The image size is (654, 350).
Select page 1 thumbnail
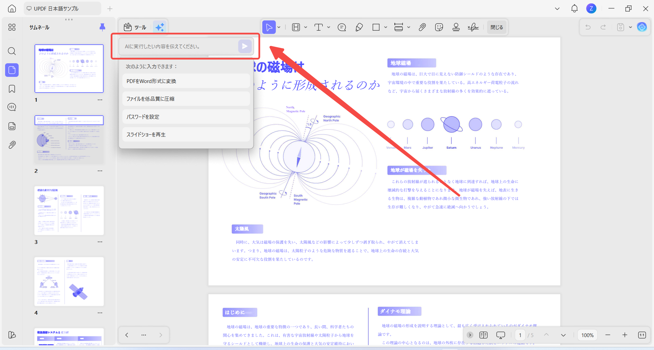pyautogui.click(x=69, y=68)
